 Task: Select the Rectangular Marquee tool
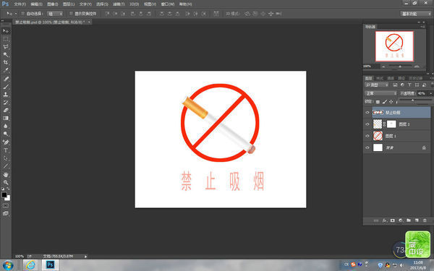click(6, 39)
